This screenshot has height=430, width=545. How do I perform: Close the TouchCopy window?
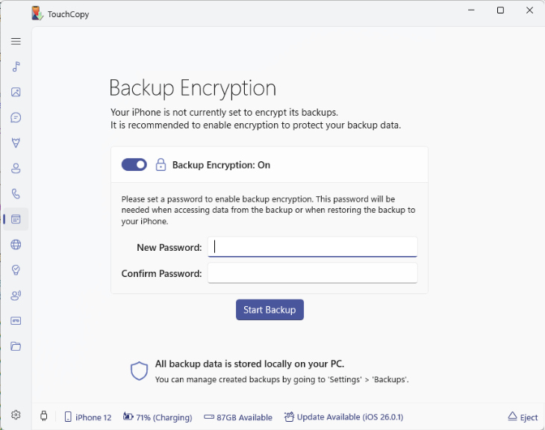click(529, 10)
